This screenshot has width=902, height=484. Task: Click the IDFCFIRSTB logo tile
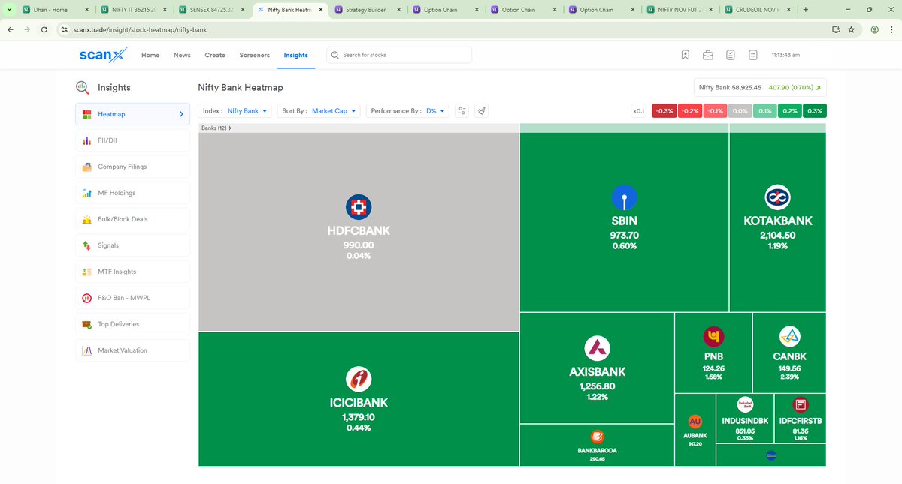(x=801, y=405)
